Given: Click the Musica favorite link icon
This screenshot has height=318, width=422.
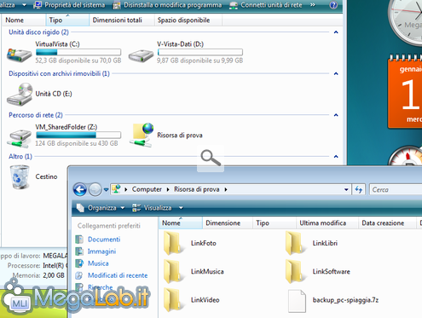Looking at the screenshot, I should pyautogui.click(x=79, y=263).
